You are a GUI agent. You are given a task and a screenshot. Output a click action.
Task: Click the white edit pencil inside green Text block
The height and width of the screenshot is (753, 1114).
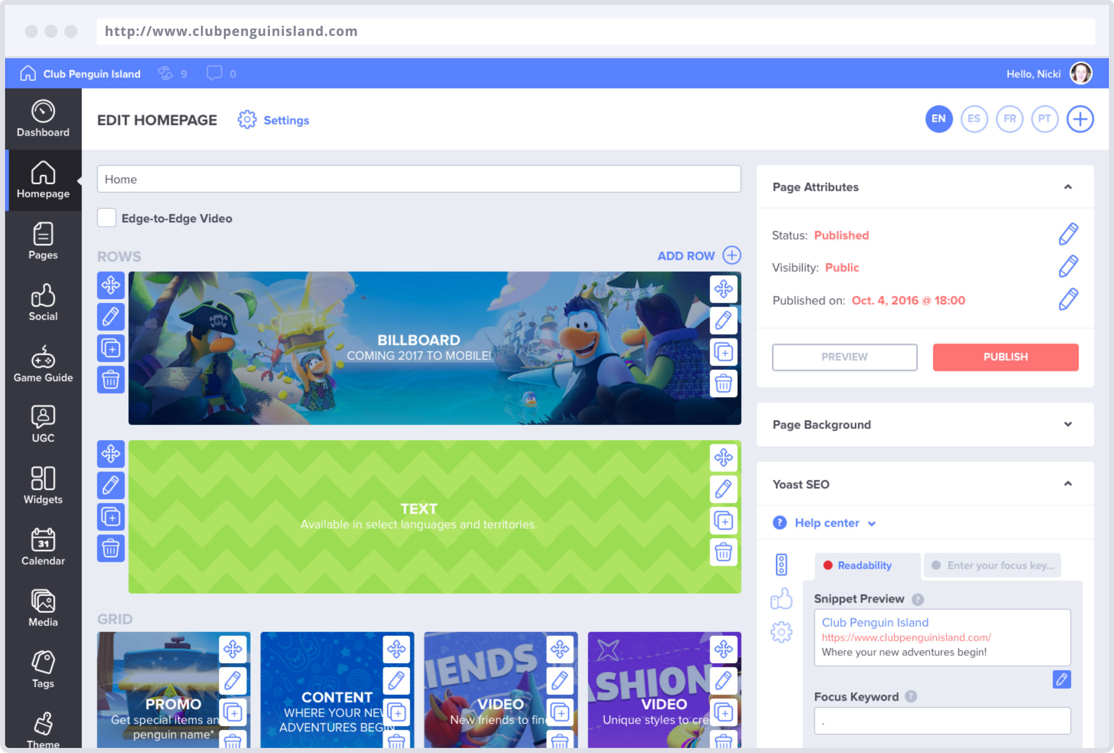point(723,489)
